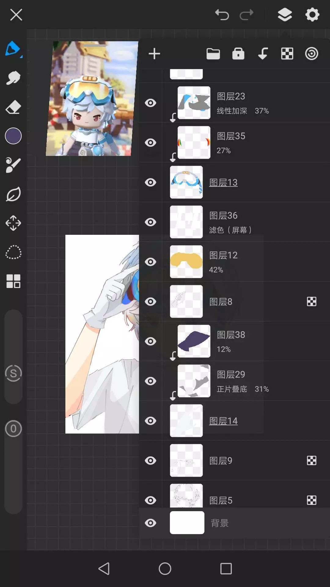Select the smudge tool
Screen dimensions: 330x587
[x=13, y=78]
